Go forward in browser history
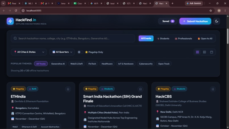Screen dimensions: 229x129 pos(10,11)
